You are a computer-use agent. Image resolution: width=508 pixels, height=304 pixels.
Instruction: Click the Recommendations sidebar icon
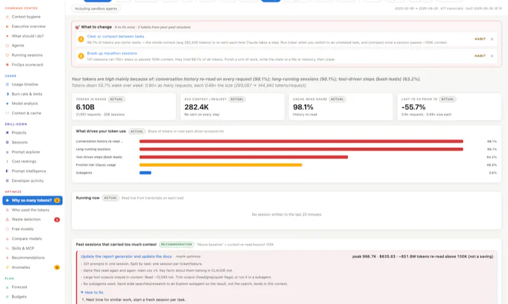(7, 258)
